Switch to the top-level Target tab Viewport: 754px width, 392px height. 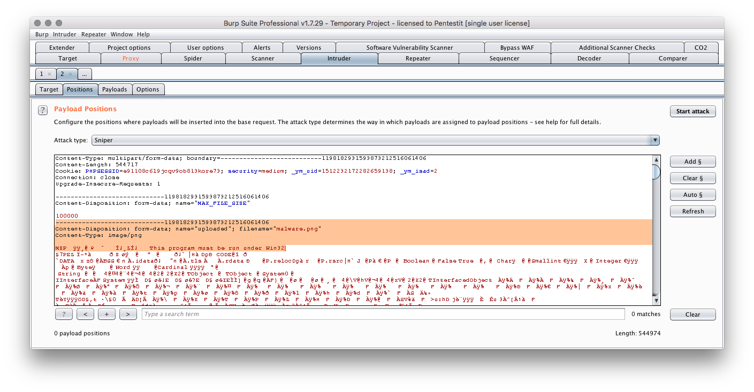[68, 58]
